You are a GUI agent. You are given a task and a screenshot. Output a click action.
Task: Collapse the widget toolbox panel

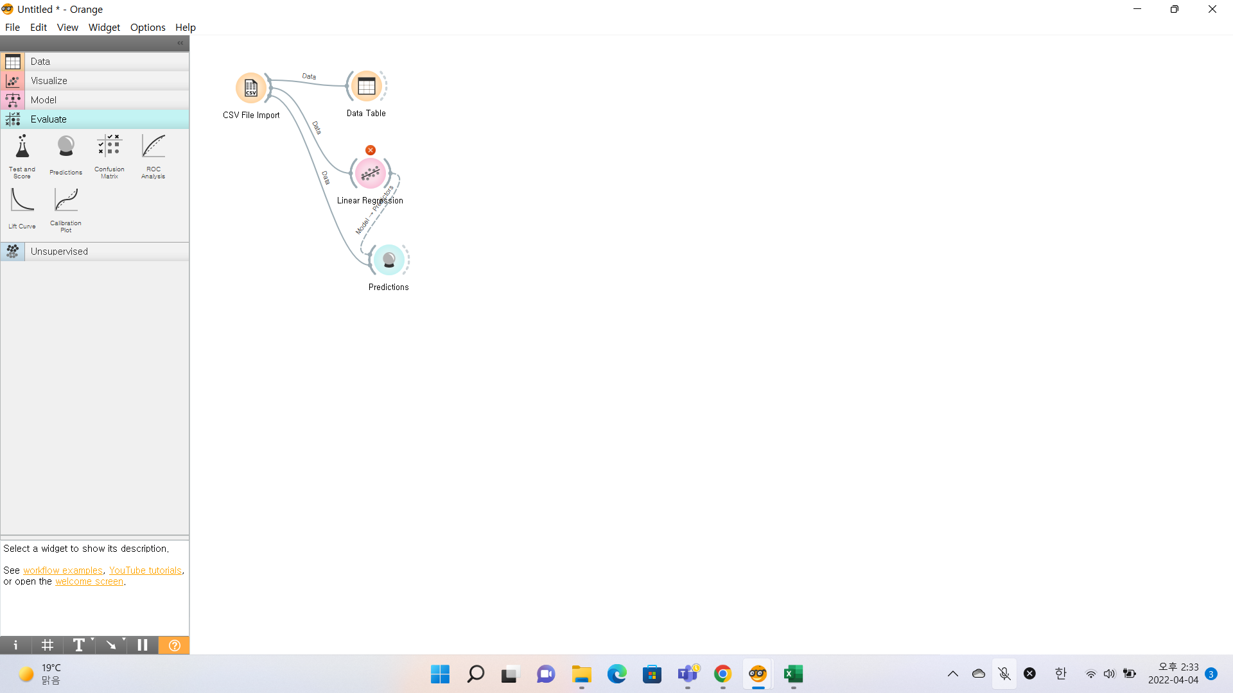[180, 43]
